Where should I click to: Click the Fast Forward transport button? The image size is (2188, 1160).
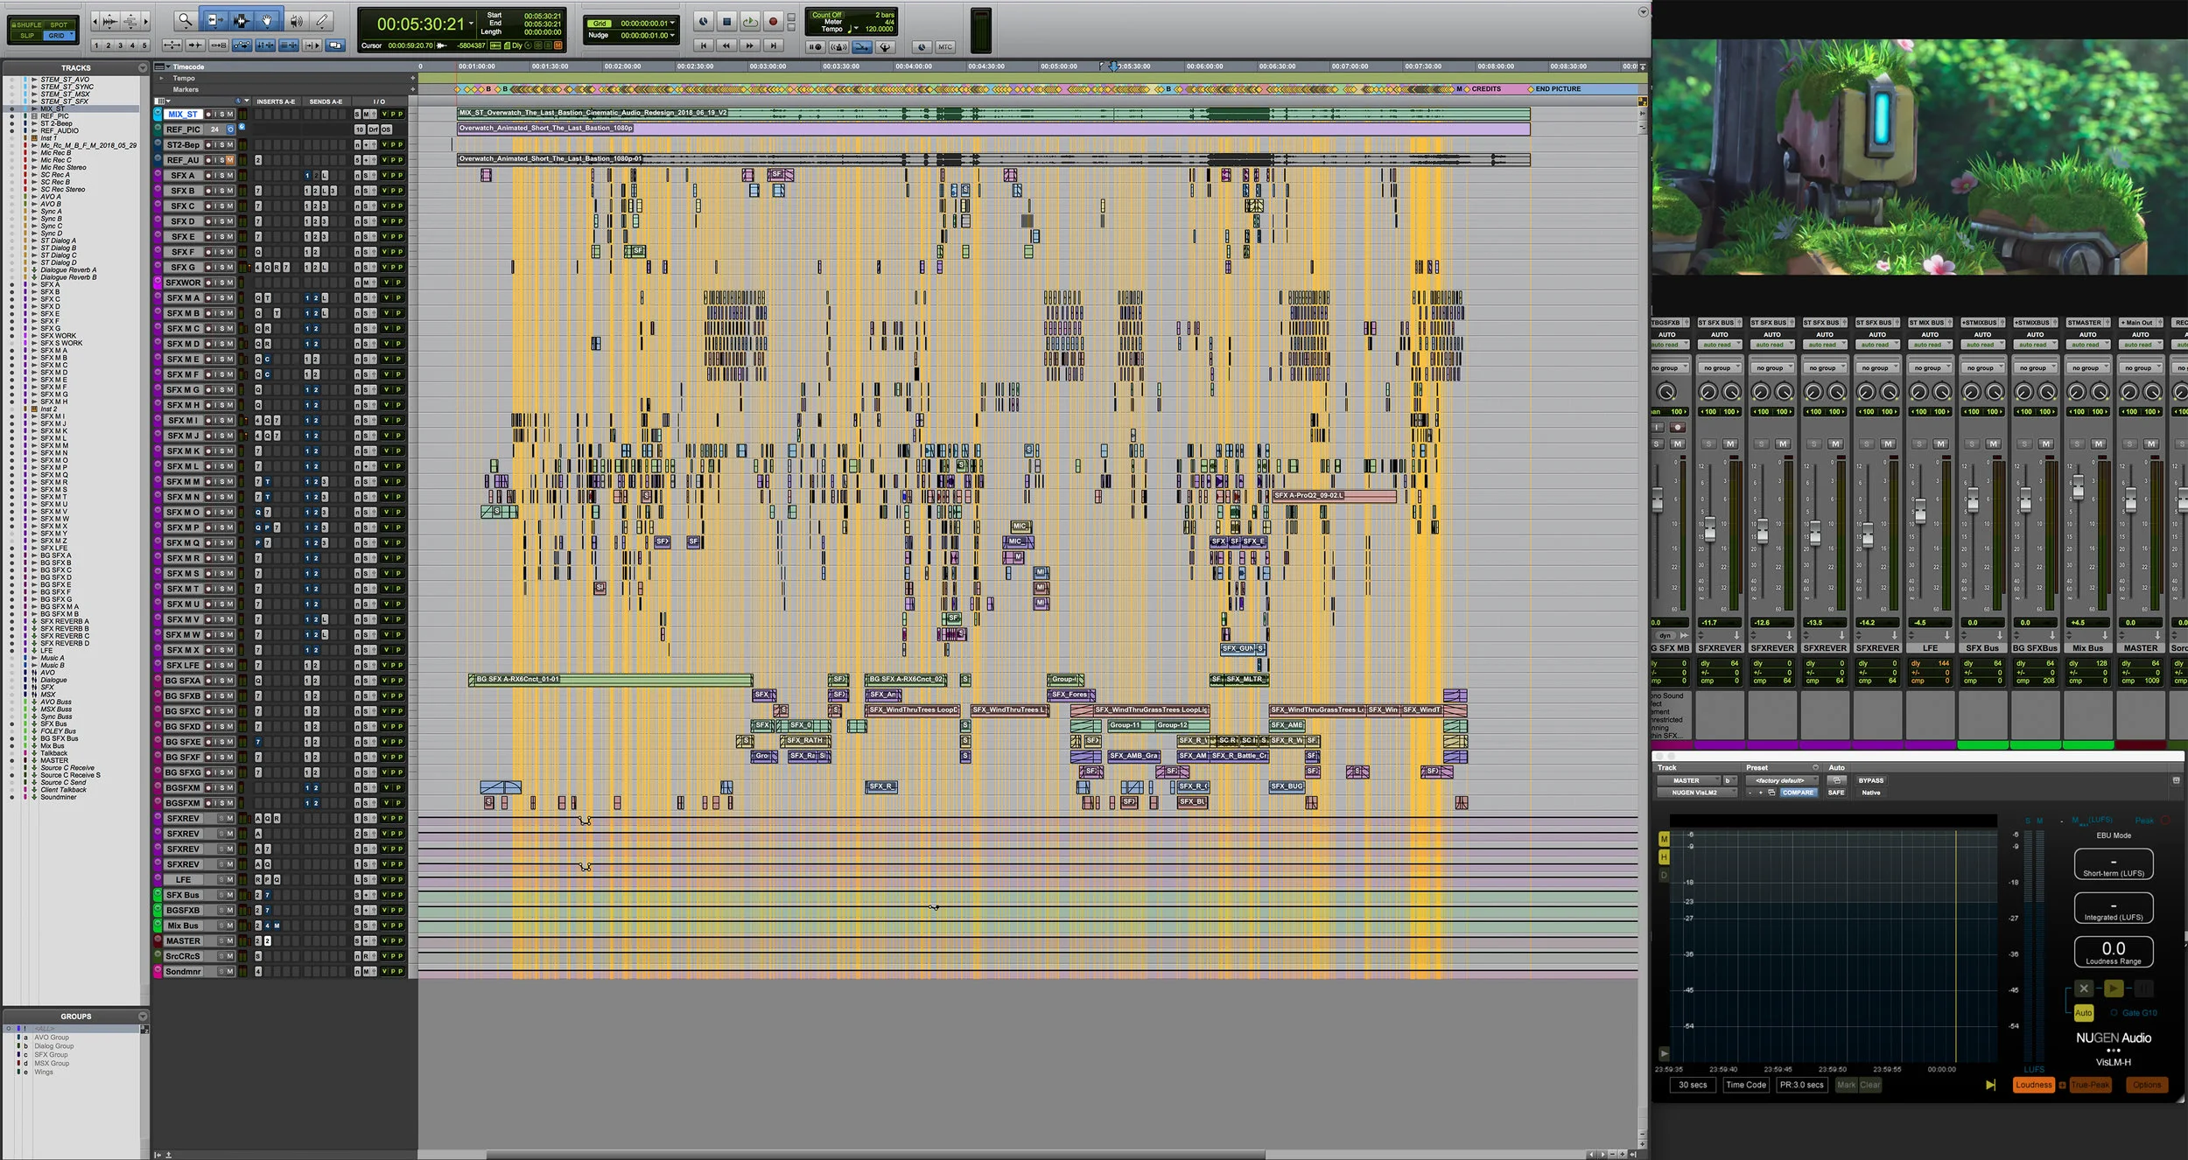click(x=749, y=45)
